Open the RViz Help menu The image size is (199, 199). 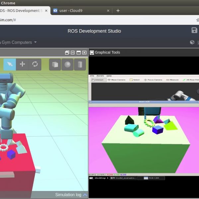tap(109, 76)
